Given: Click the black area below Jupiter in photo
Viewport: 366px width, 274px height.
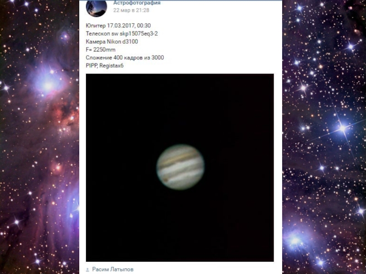Looking at the screenshot, I should coord(180,226).
